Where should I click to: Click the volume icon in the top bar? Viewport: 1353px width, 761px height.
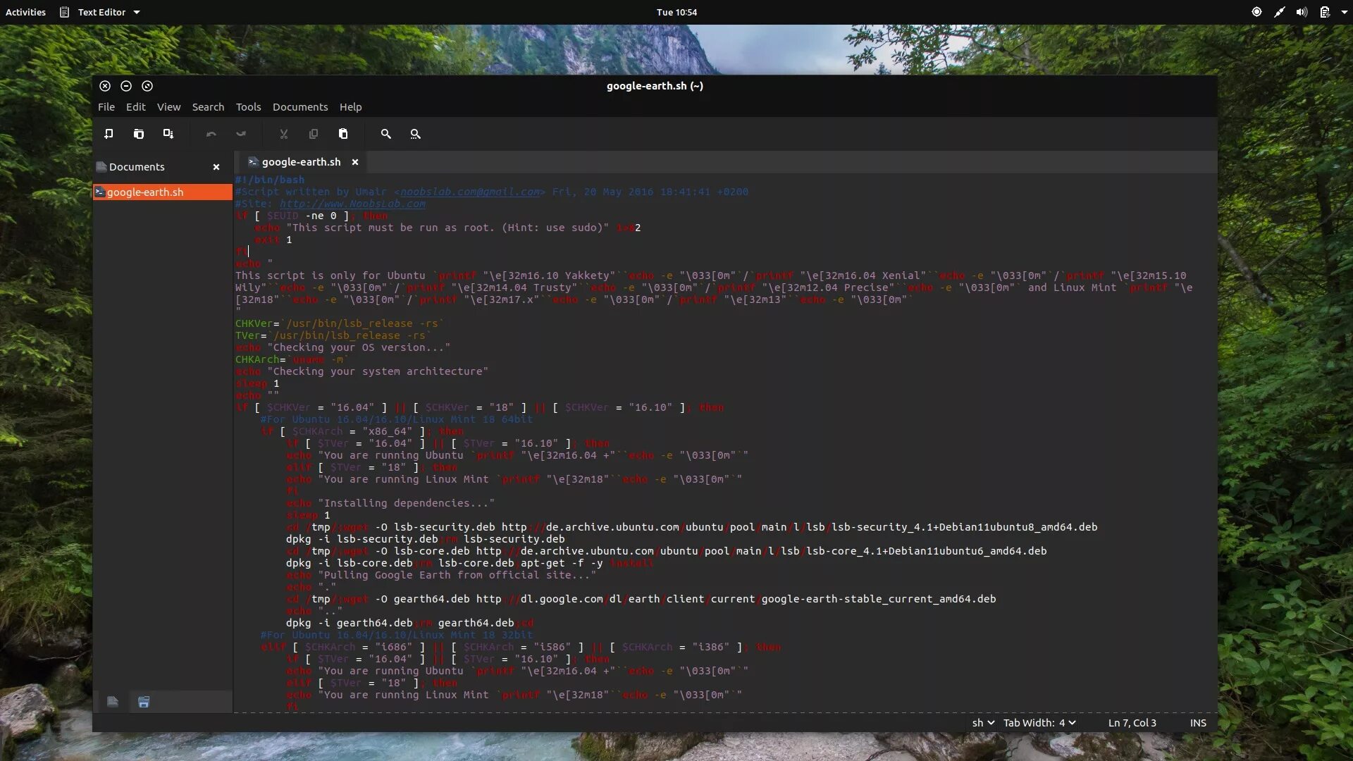1302,12
